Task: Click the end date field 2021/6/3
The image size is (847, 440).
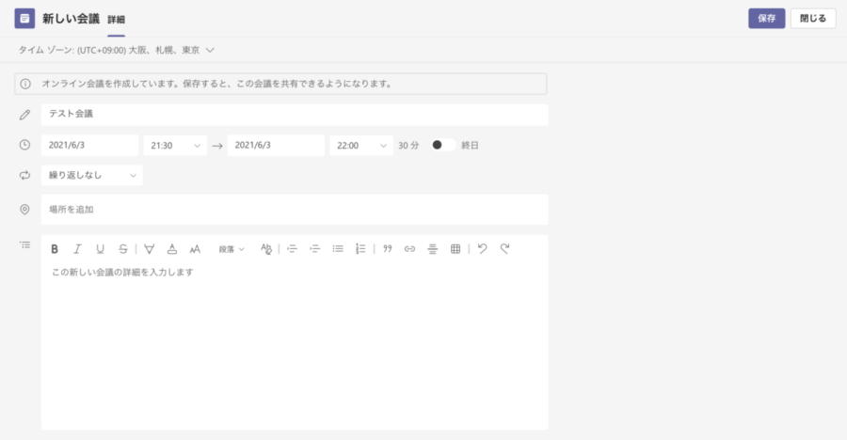Action: click(x=276, y=145)
